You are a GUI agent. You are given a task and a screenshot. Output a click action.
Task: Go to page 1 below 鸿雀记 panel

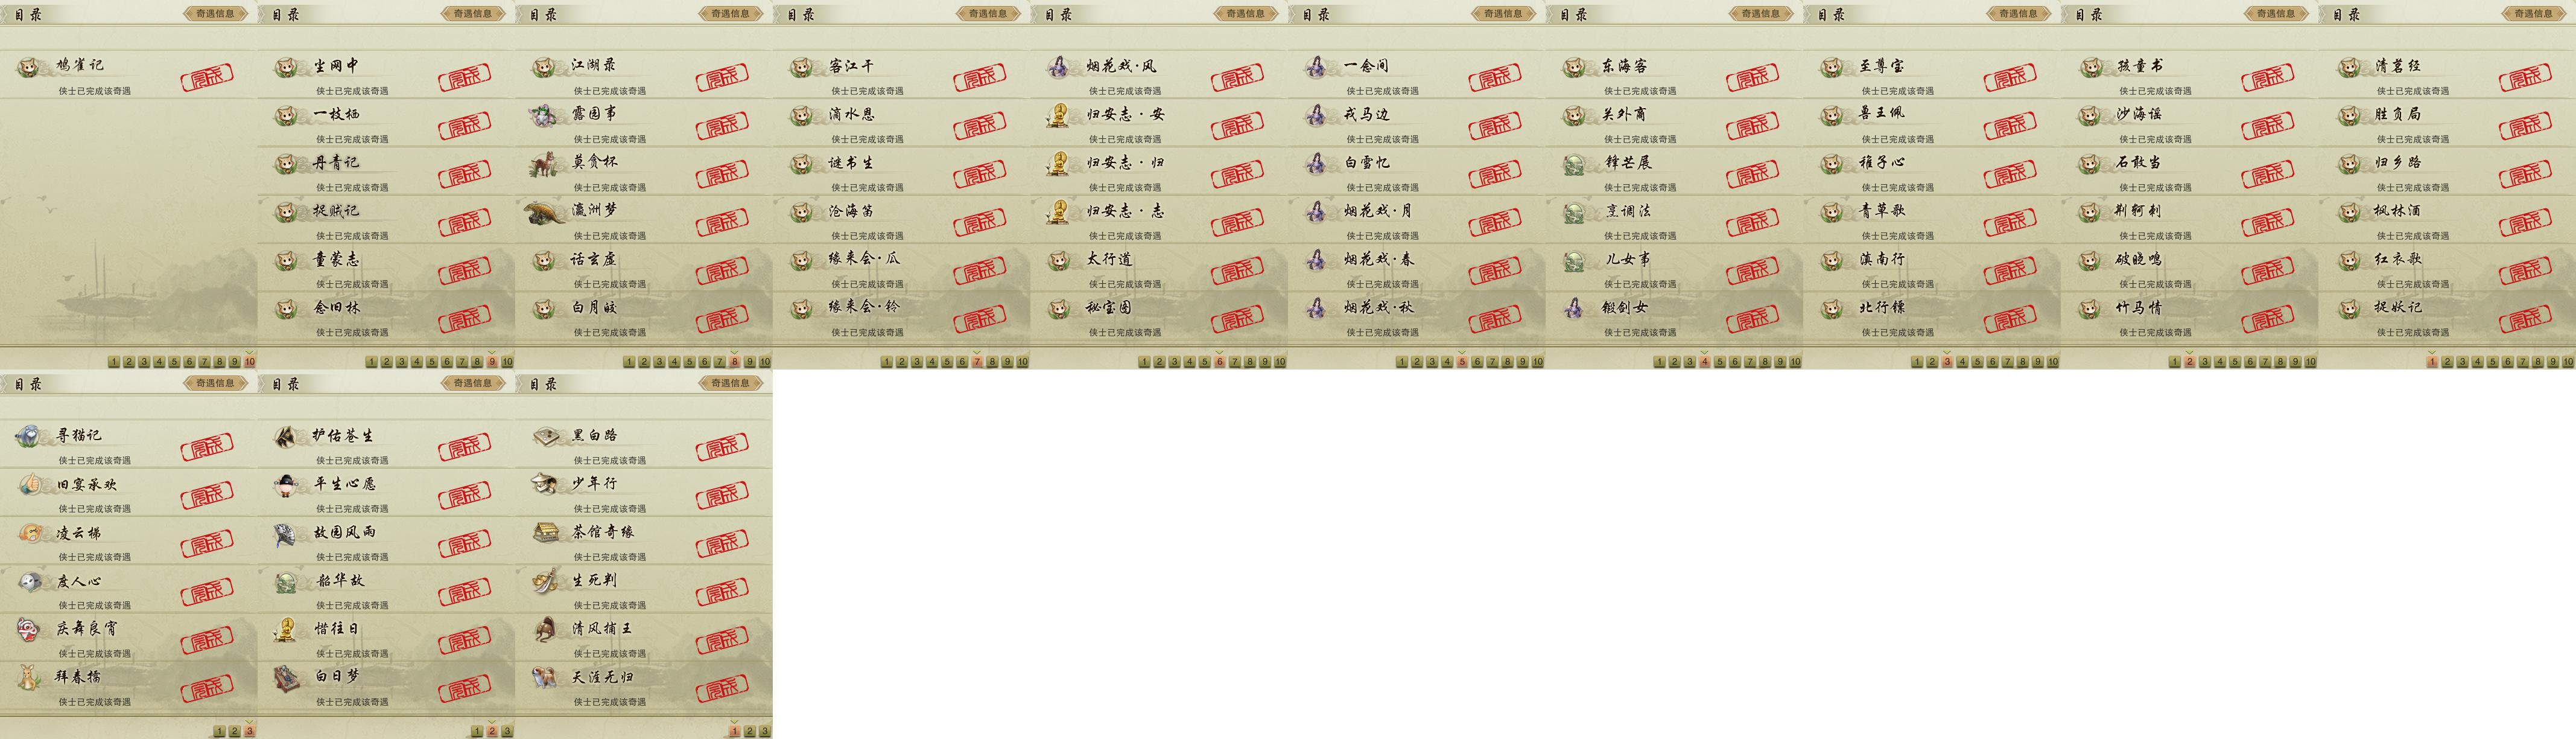[114, 362]
